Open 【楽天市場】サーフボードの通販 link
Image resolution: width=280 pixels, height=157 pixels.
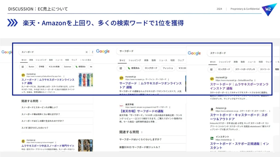(141, 111)
